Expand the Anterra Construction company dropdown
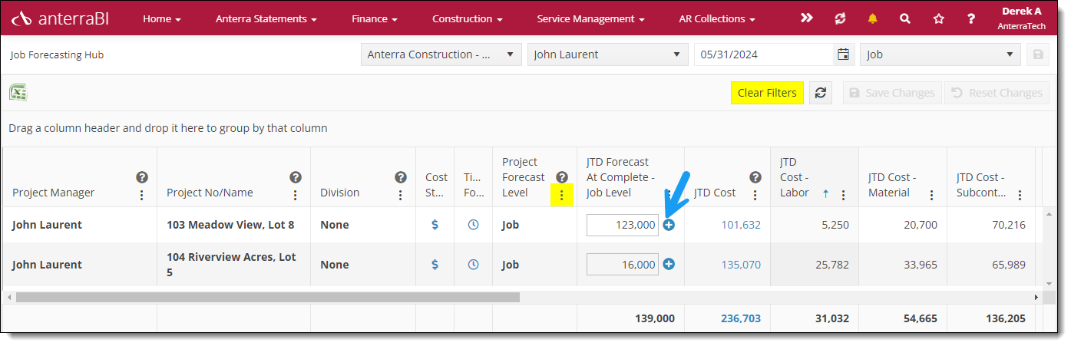This screenshot has width=1071, height=346. point(441,54)
